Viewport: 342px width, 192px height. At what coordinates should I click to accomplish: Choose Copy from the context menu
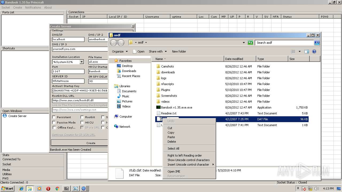tap(171, 133)
